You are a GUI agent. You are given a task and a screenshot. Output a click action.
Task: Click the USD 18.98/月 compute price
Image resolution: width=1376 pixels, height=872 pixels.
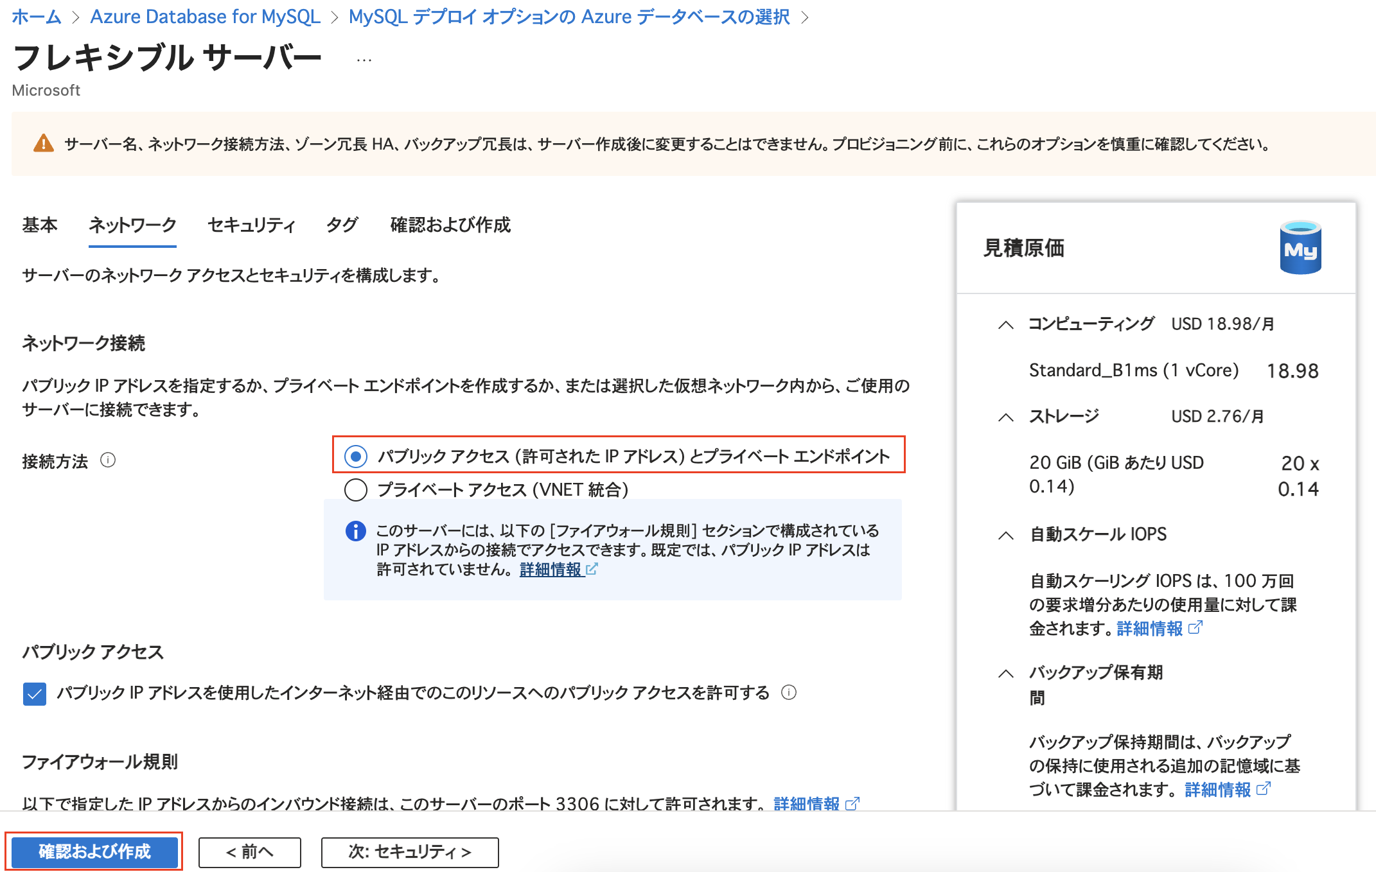click(x=1223, y=324)
